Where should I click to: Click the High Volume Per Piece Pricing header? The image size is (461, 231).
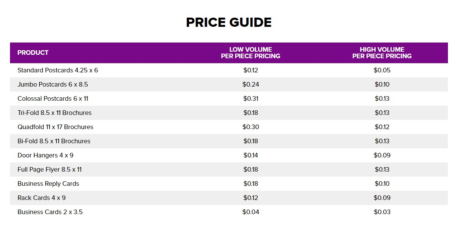point(382,53)
